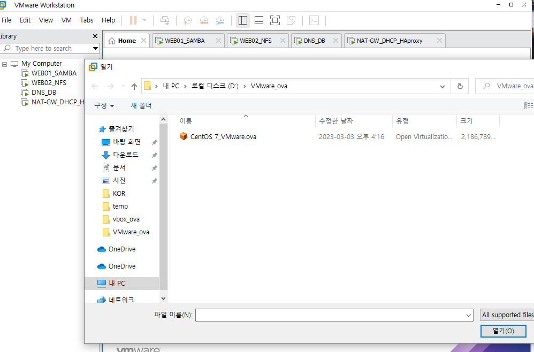Image resolution: width=534 pixels, height=352 pixels.
Task: Click the Send Ctrl+Alt+Del toolbar icon
Action: pos(165,20)
